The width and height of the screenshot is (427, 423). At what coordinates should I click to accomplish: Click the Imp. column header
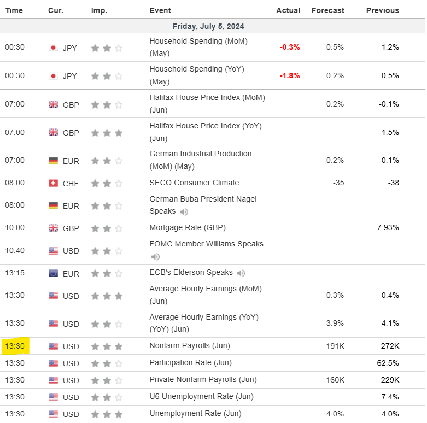tap(100, 10)
